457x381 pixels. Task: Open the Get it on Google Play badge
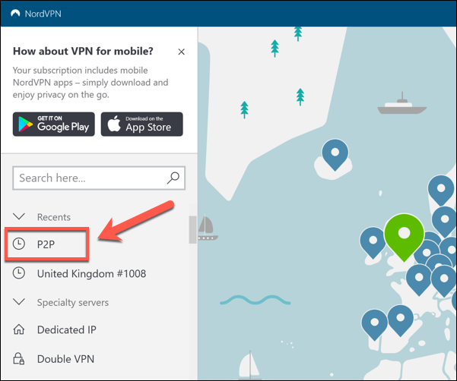click(x=54, y=124)
